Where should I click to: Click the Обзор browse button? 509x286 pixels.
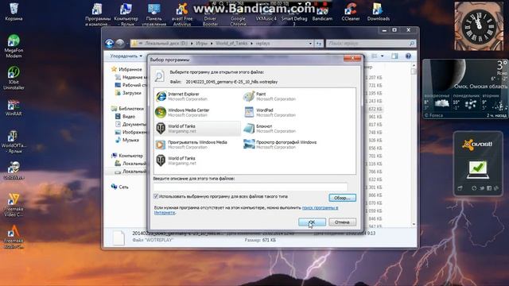342,198
